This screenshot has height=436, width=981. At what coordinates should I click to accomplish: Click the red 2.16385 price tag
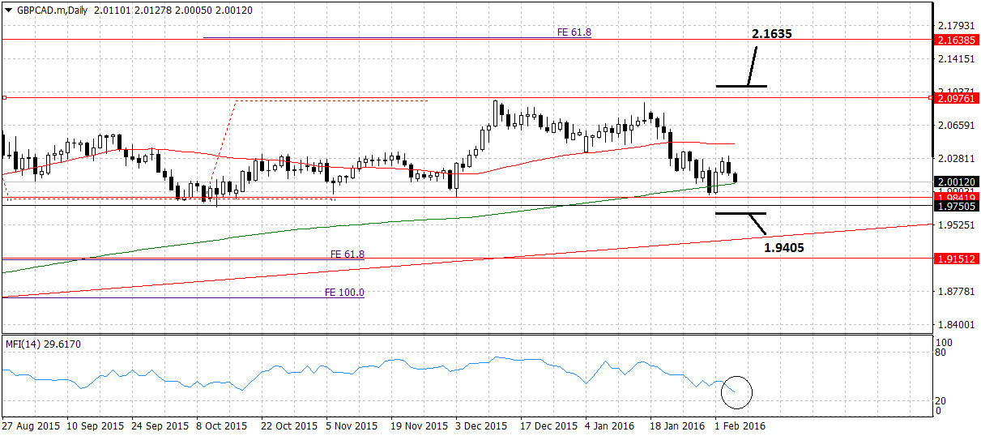click(956, 39)
